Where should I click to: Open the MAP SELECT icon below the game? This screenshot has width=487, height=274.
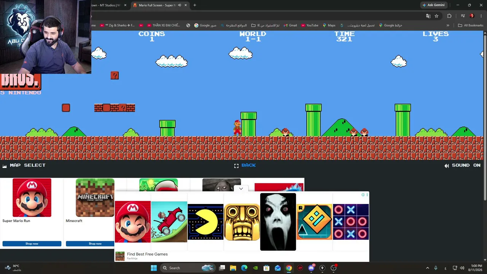tap(5, 166)
